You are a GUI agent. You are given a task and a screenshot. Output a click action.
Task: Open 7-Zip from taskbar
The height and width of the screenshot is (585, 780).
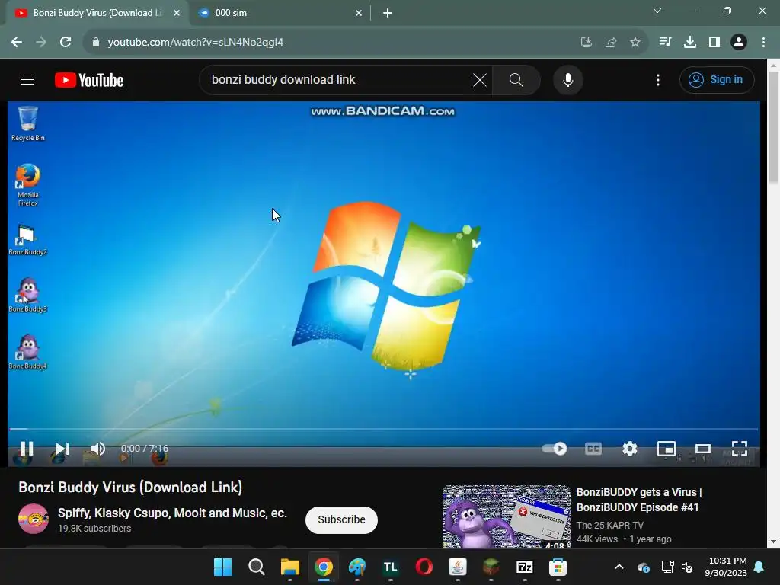pos(524,567)
